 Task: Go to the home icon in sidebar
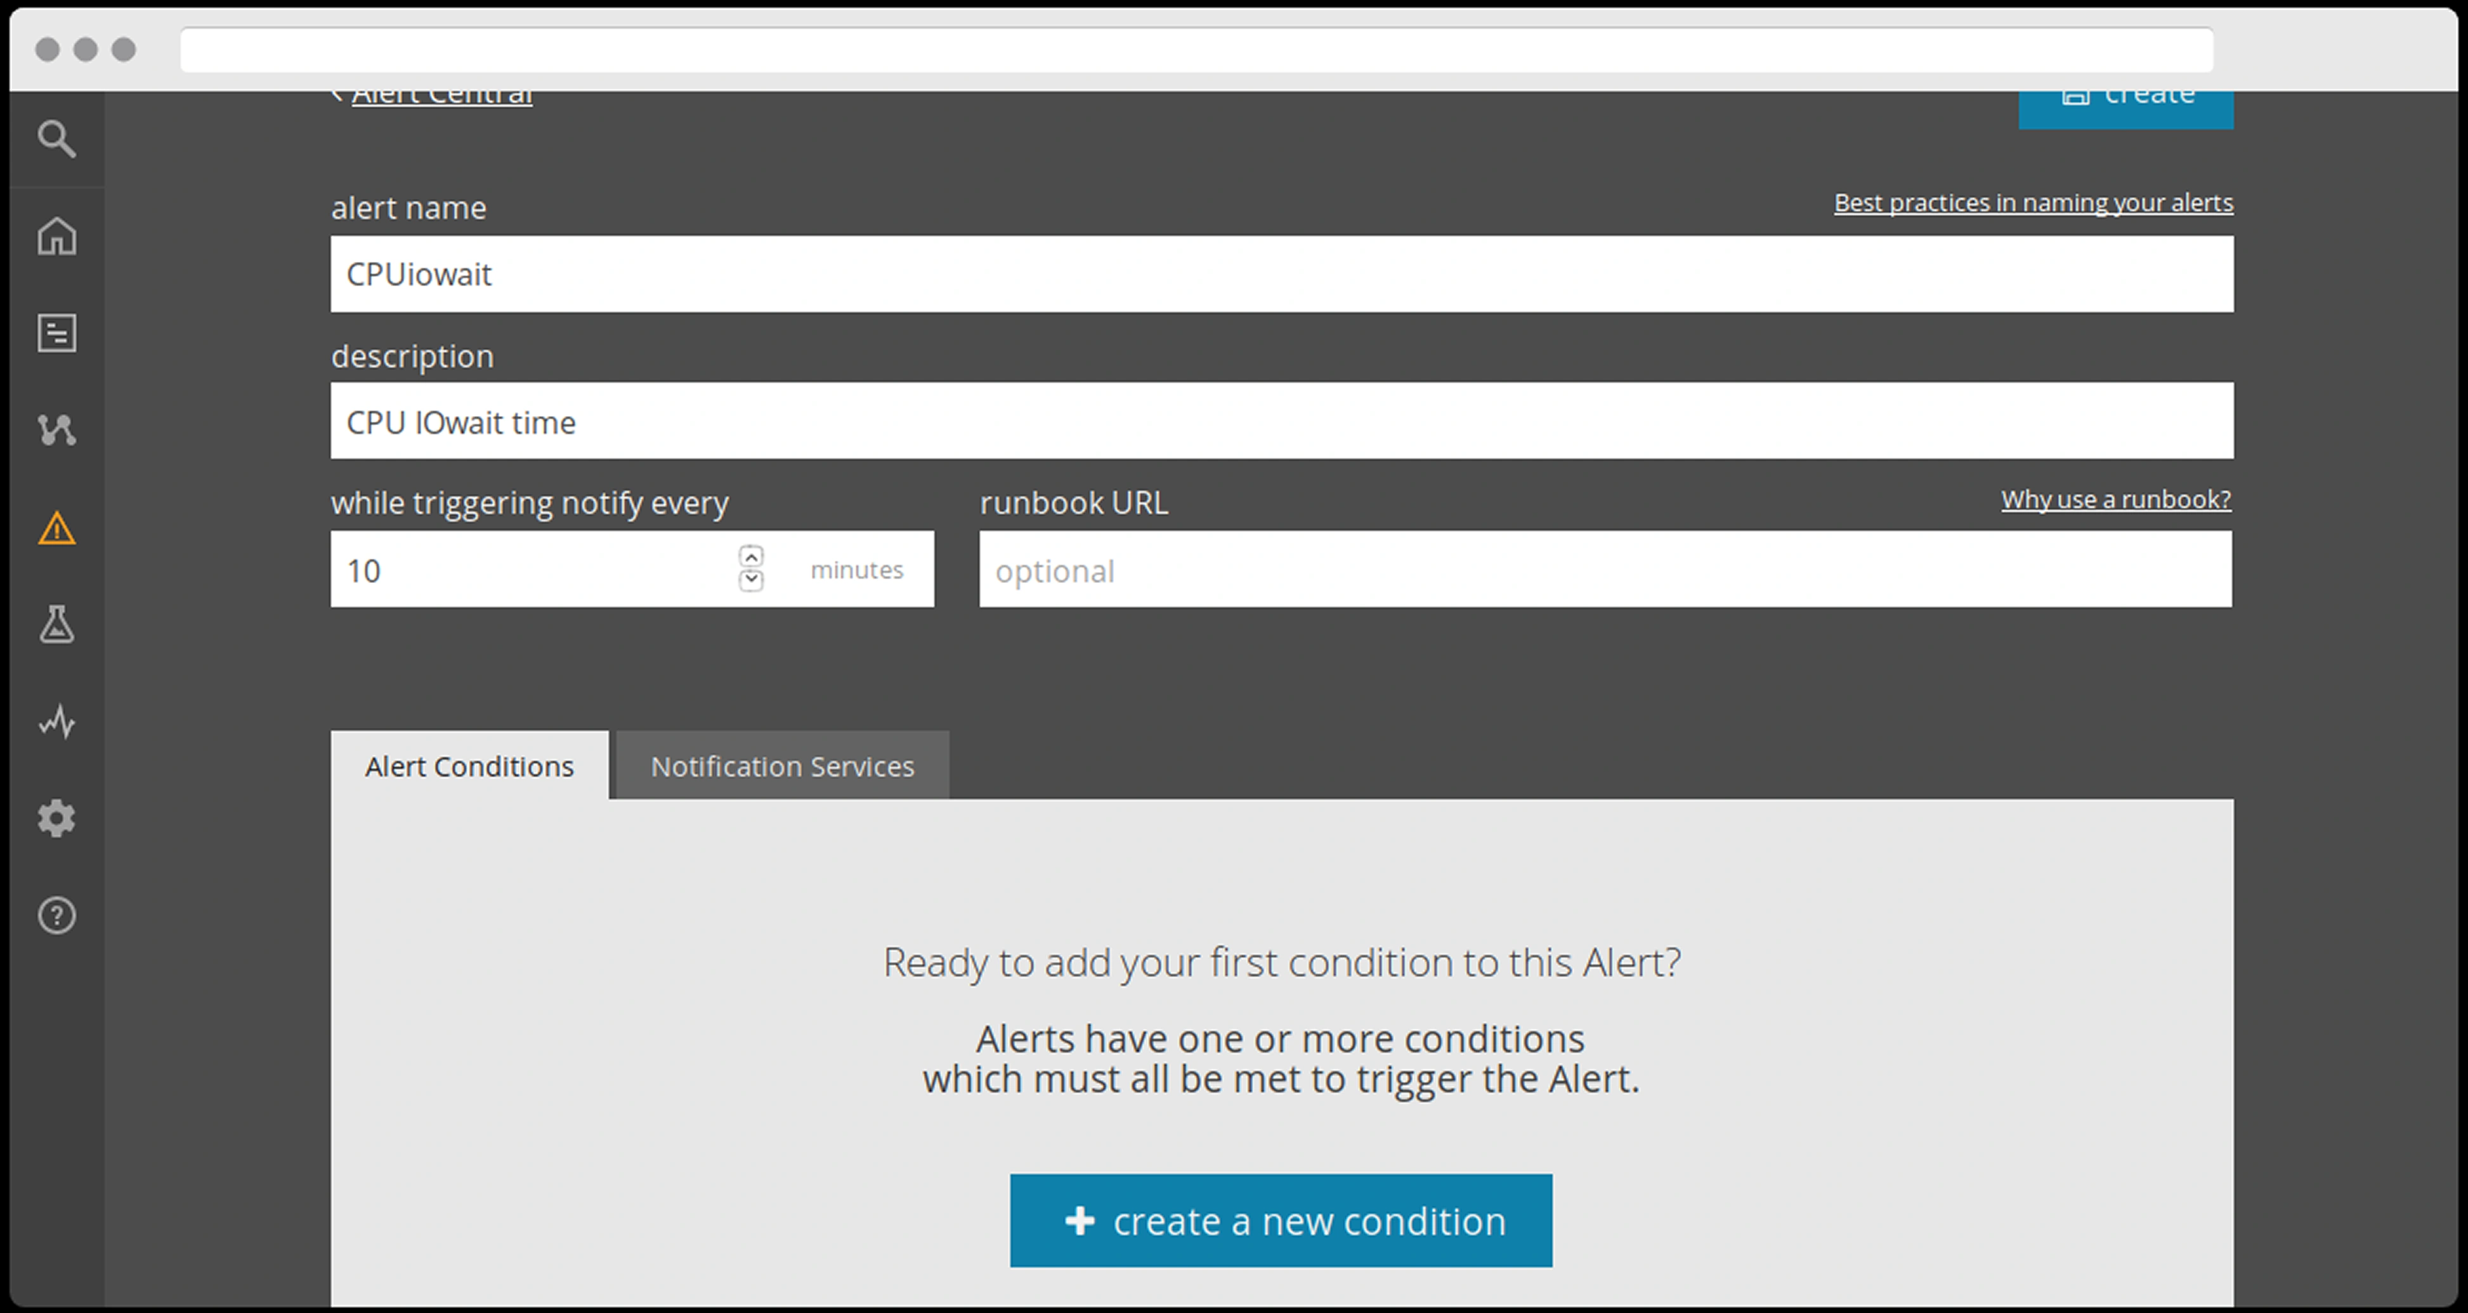(x=56, y=236)
